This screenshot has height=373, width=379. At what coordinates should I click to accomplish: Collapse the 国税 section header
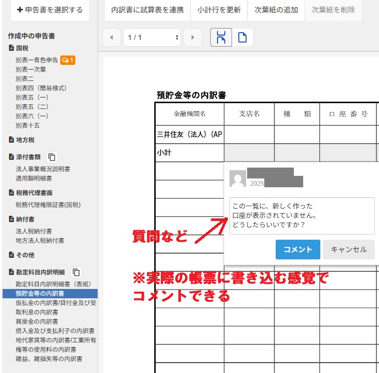click(x=22, y=48)
